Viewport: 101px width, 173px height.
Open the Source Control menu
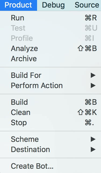pos(87,5)
